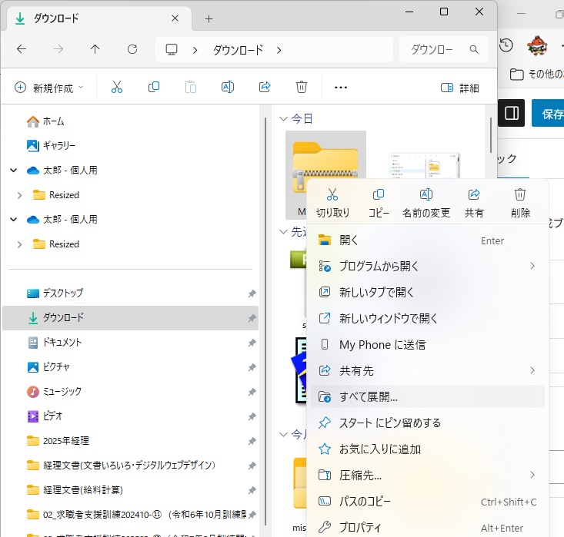Click the sidebar panel icon in the background window
The height and width of the screenshot is (537, 564).
coord(512,113)
